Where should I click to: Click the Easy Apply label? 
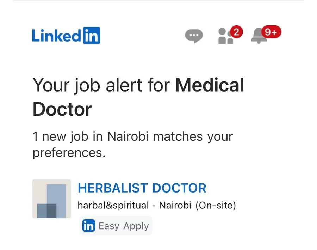click(x=124, y=226)
